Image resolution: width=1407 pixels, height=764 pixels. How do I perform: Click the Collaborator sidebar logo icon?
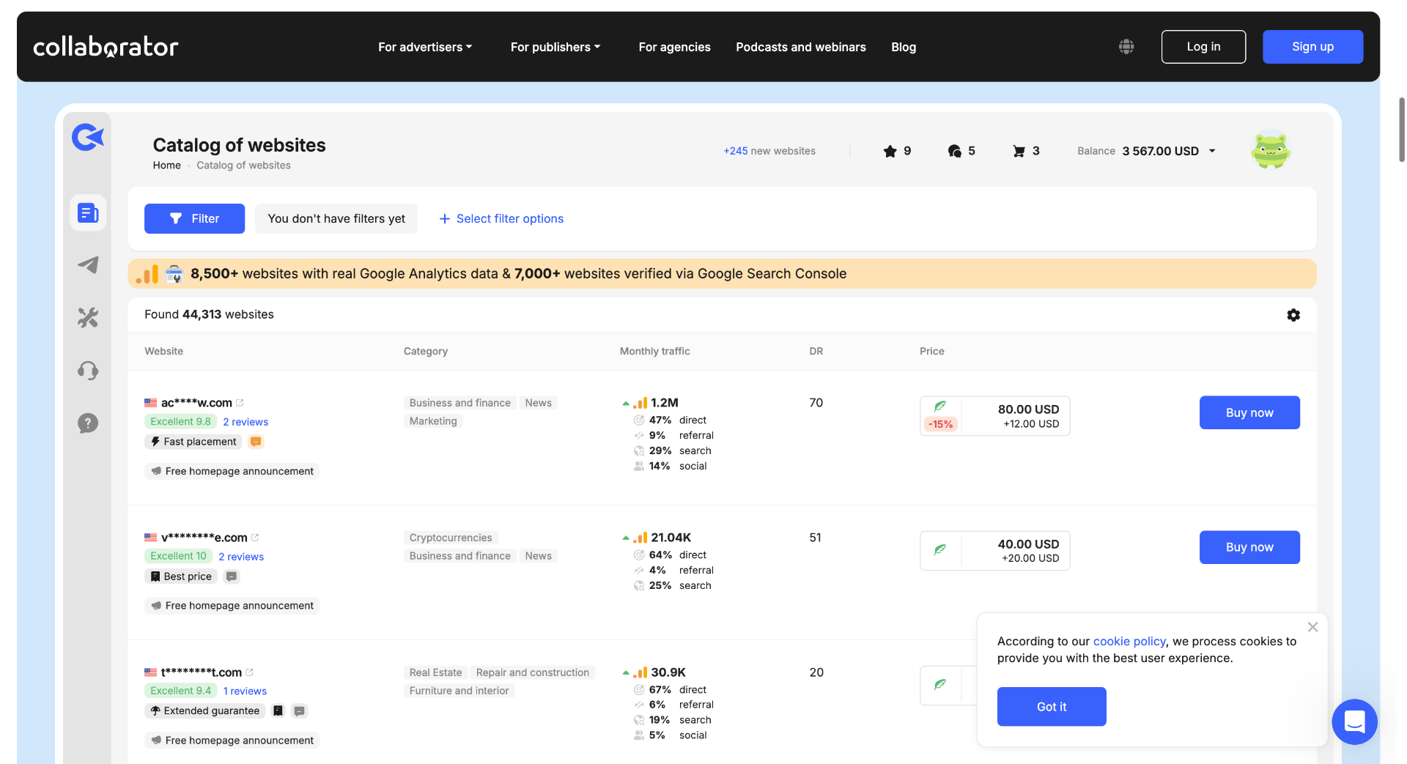click(88, 137)
